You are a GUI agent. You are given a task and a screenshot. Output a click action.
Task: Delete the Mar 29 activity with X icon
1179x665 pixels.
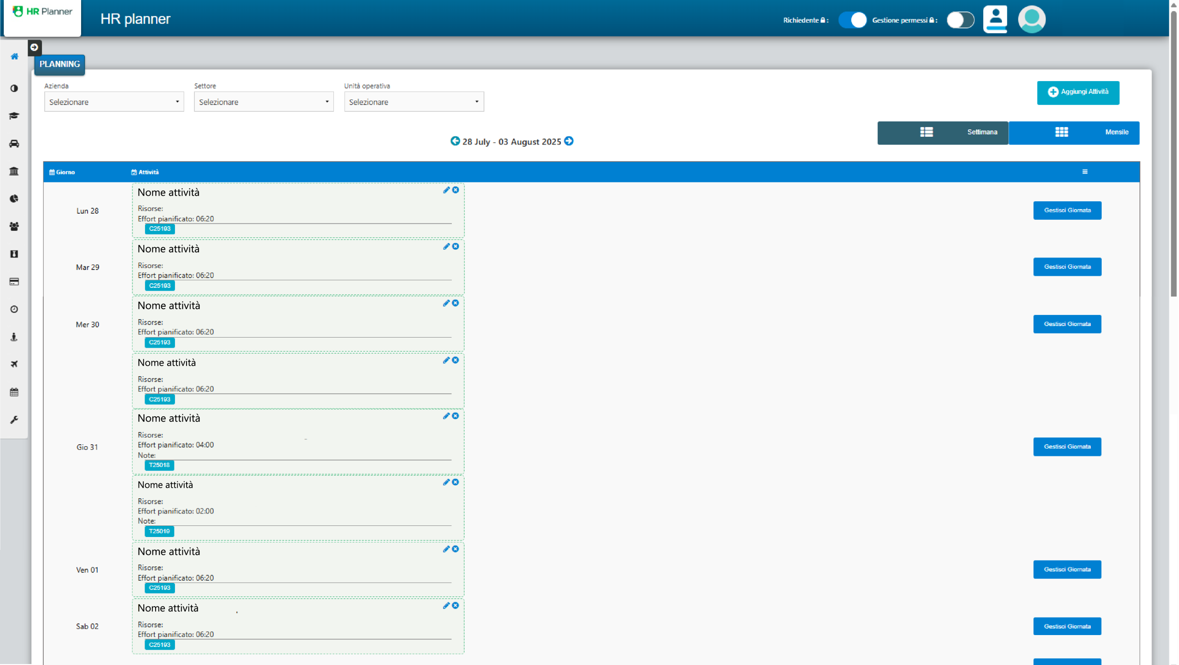pyautogui.click(x=455, y=246)
